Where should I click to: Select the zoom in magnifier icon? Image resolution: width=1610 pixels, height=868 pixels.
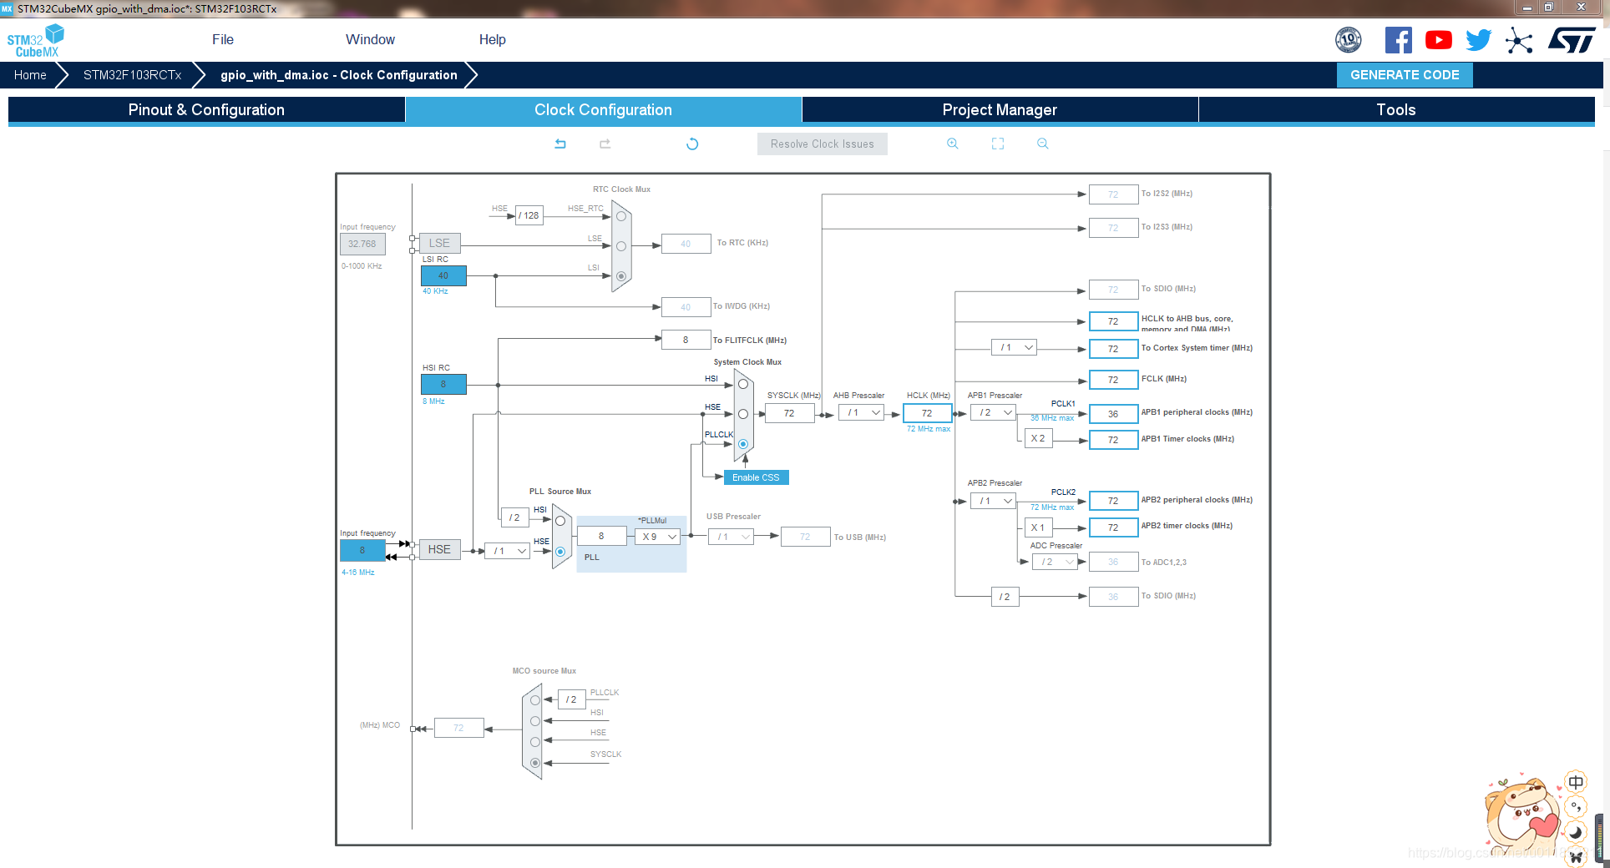953,144
